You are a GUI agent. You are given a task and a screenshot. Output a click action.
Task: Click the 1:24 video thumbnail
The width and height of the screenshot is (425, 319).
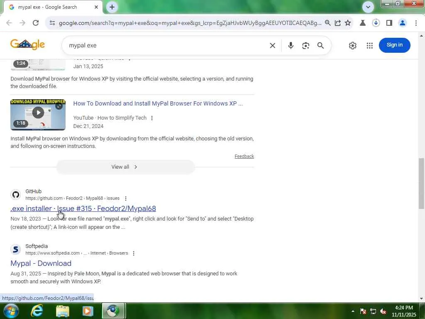(38, 64)
